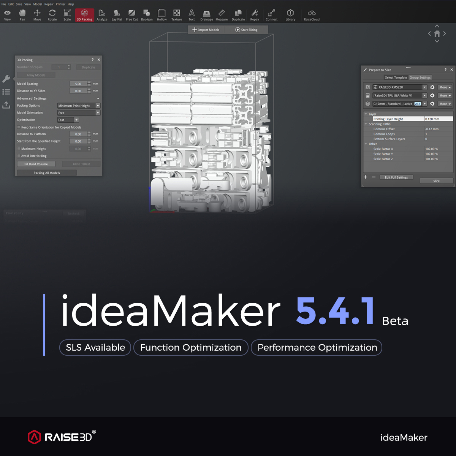Activate the Rotate tool
The height and width of the screenshot is (456, 456).
(52, 15)
